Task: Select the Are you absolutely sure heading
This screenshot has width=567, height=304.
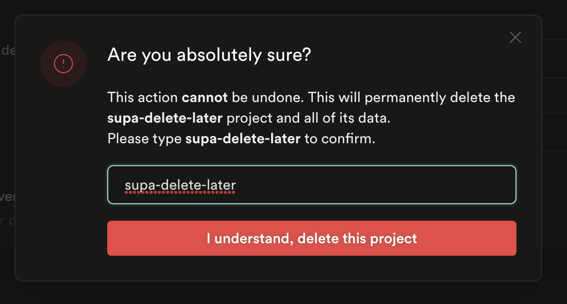Action: click(209, 55)
